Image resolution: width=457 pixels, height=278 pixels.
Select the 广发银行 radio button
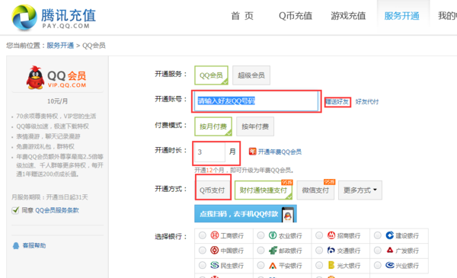[378, 250]
